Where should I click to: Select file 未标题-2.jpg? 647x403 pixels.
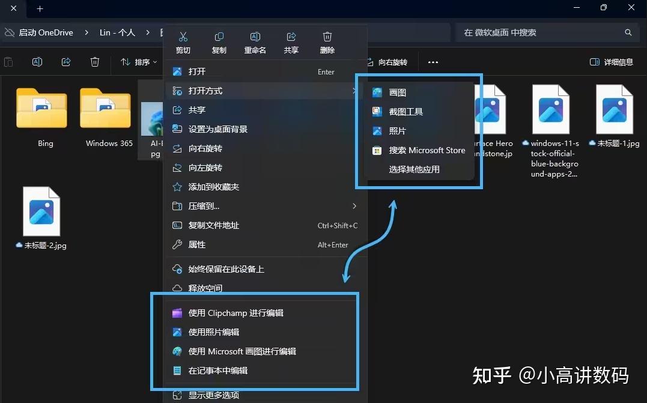[x=41, y=218]
